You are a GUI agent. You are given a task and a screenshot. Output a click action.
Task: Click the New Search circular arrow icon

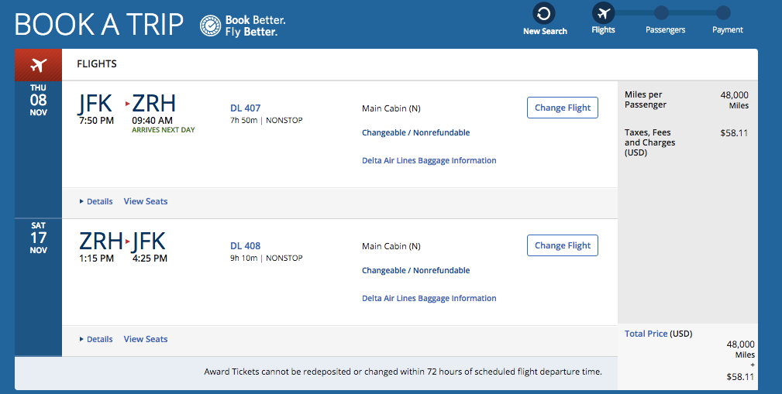[x=544, y=13]
